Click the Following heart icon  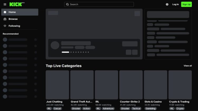click(x=5, y=26)
